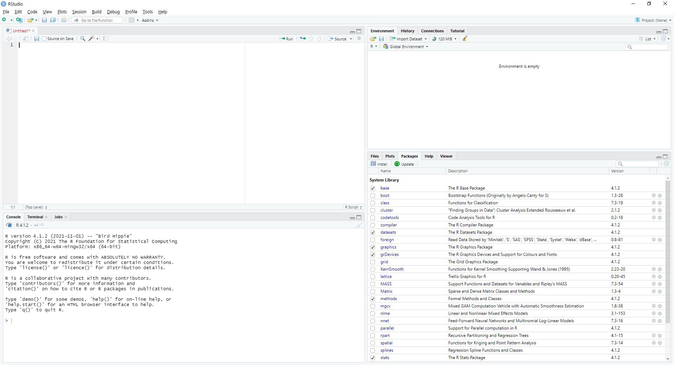Viewport: 674px width, 365px height.
Task: Re-run previous code region icon
Action: click(303, 39)
